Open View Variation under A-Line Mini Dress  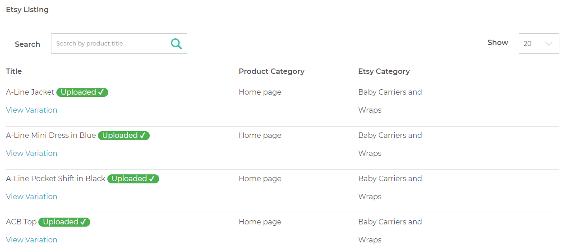coord(32,153)
